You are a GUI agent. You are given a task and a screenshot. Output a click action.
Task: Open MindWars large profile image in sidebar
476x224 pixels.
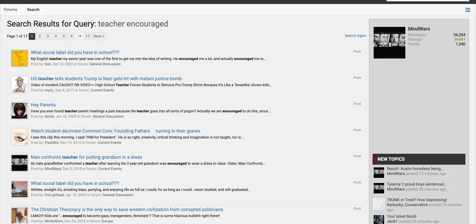389,43
